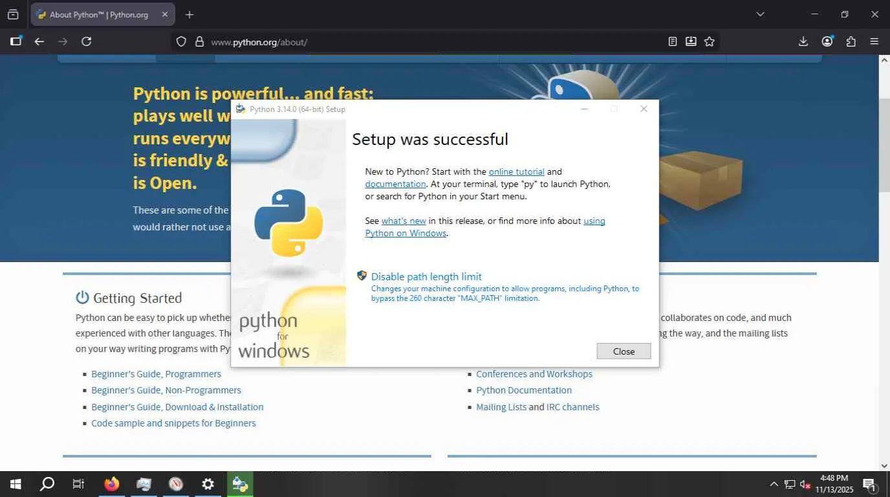Toggle the Firefox sidebar icon
The height and width of the screenshot is (497, 890).
(16, 41)
